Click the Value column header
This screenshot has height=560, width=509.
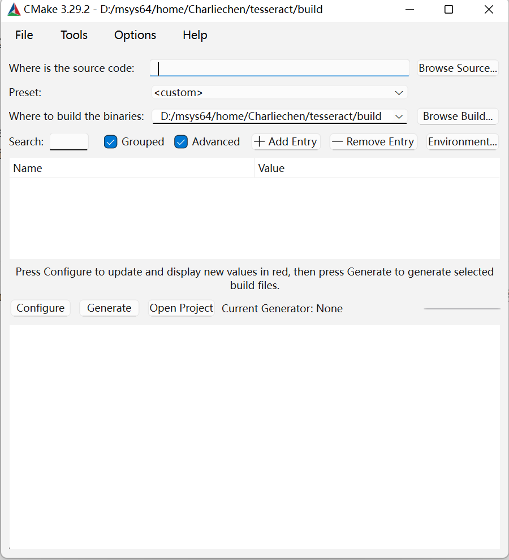click(x=377, y=168)
